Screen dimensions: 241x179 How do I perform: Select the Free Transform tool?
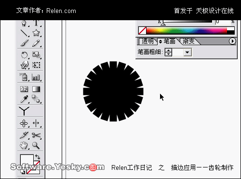36,65
